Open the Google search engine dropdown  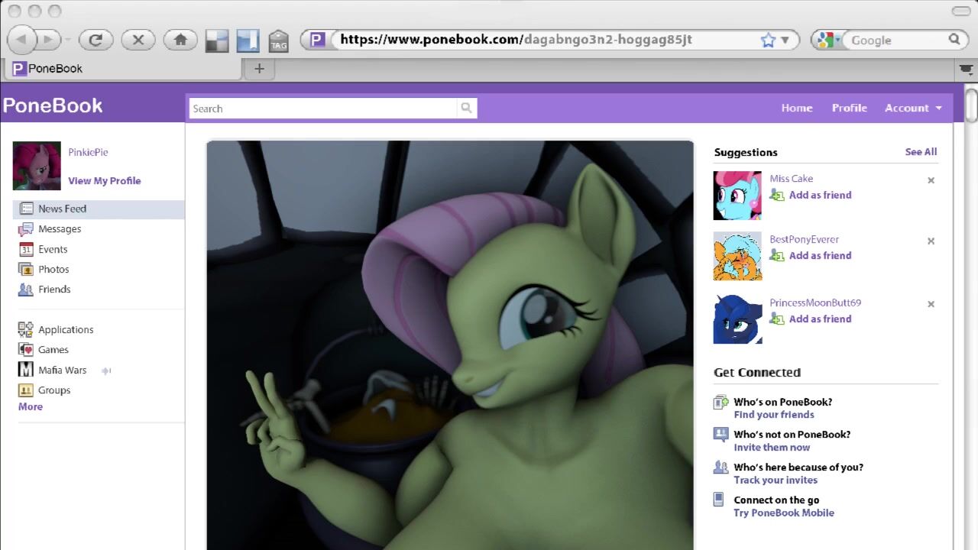pos(827,40)
